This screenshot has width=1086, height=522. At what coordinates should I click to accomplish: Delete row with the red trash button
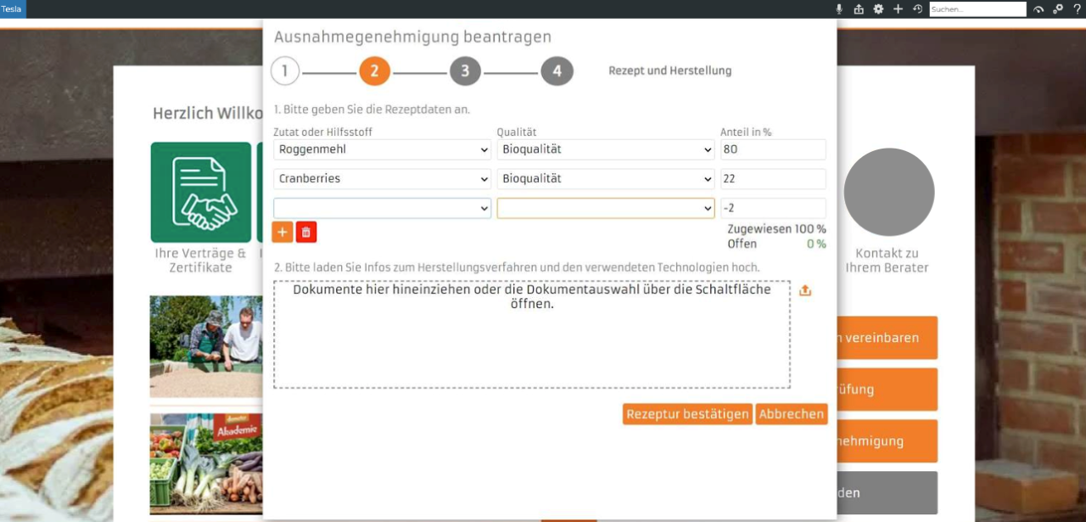coord(306,232)
